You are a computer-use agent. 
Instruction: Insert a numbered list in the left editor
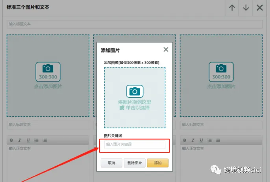pos(45,140)
